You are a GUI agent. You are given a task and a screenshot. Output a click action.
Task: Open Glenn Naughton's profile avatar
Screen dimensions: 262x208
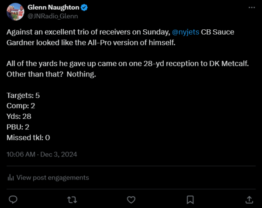(x=15, y=12)
